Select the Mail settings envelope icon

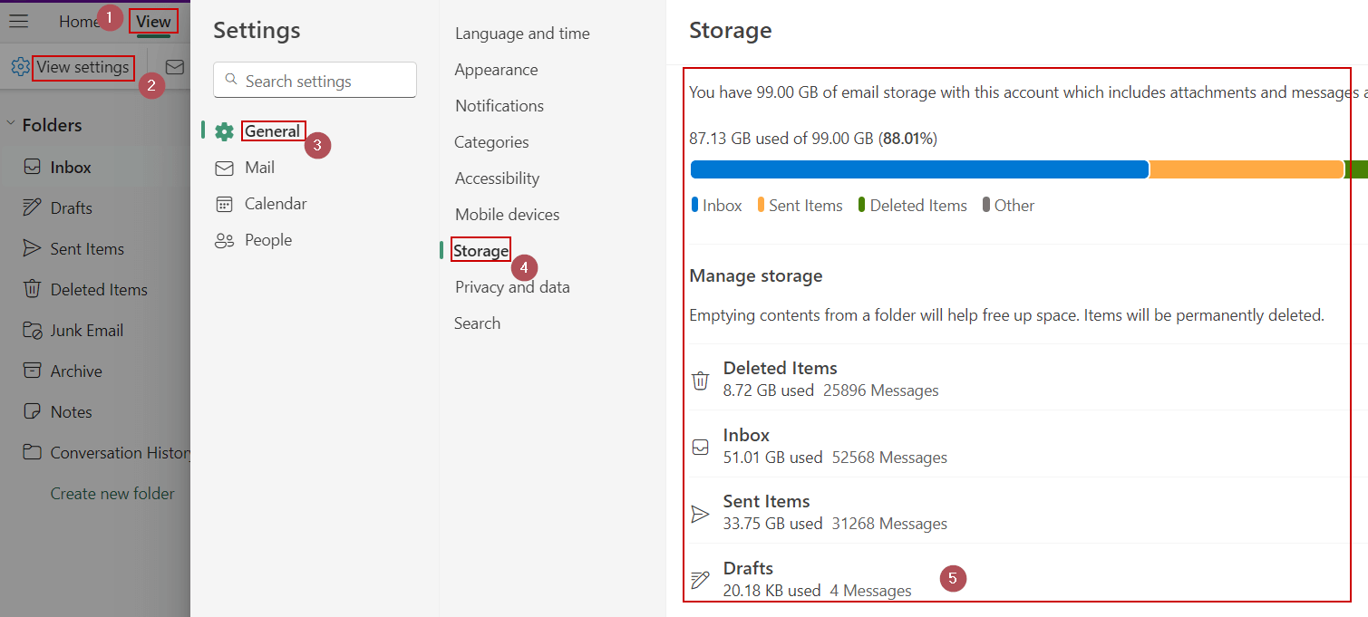[x=223, y=167]
